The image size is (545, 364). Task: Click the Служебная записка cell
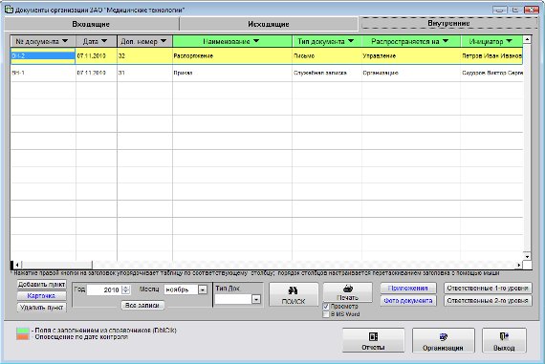(x=327, y=73)
